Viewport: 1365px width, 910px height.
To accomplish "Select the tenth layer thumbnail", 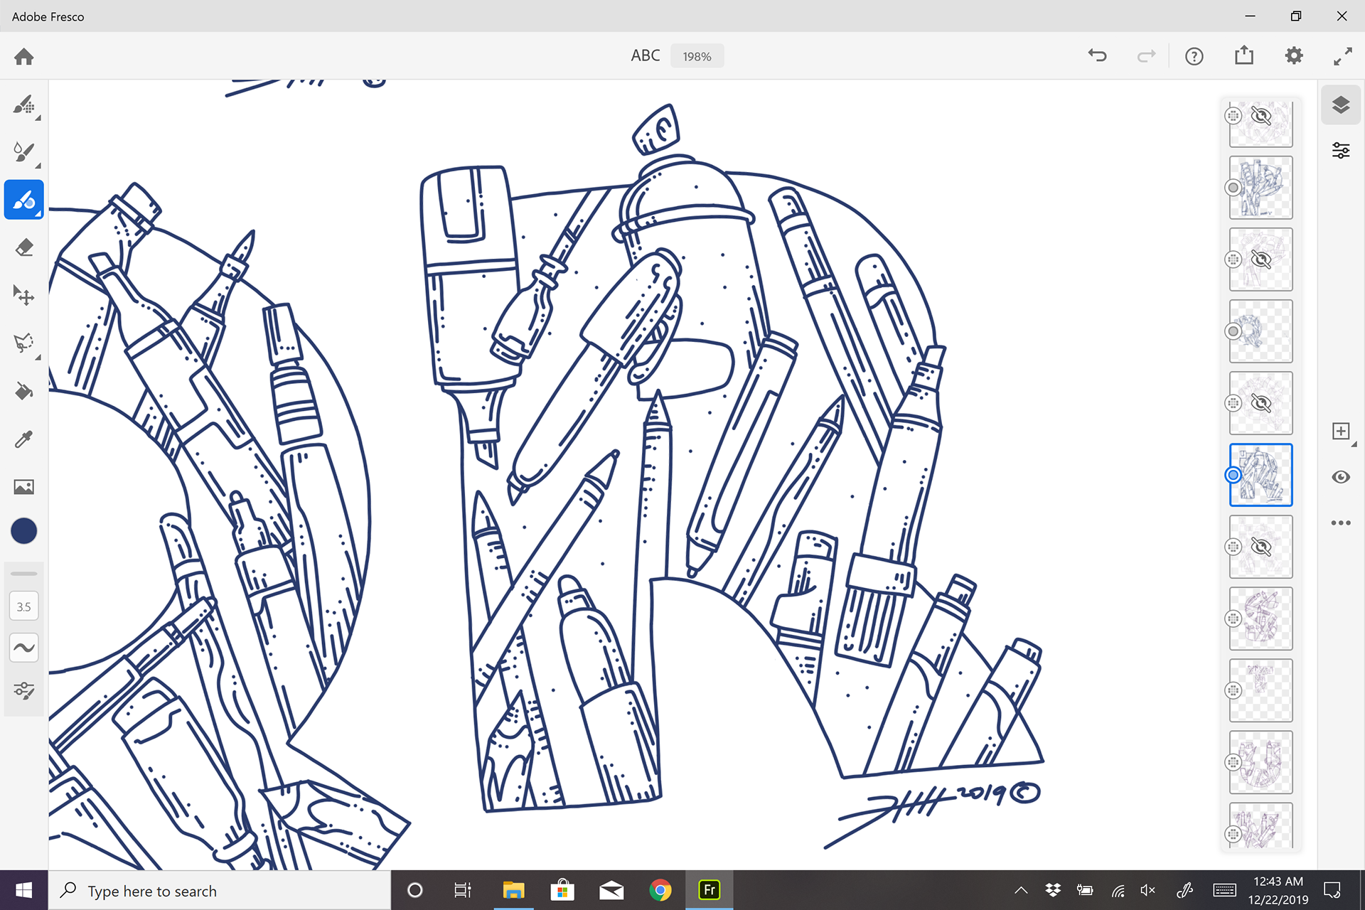I will (x=1261, y=762).
